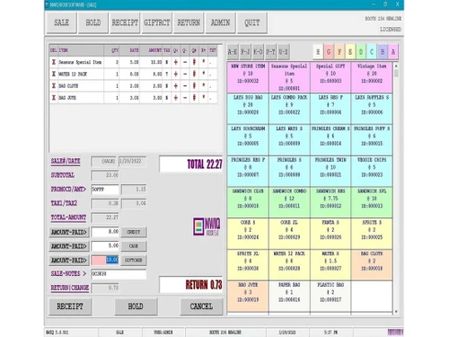Decrease quantity of BAG CLOTH
449x337 pixels.
tap(185, 86)
